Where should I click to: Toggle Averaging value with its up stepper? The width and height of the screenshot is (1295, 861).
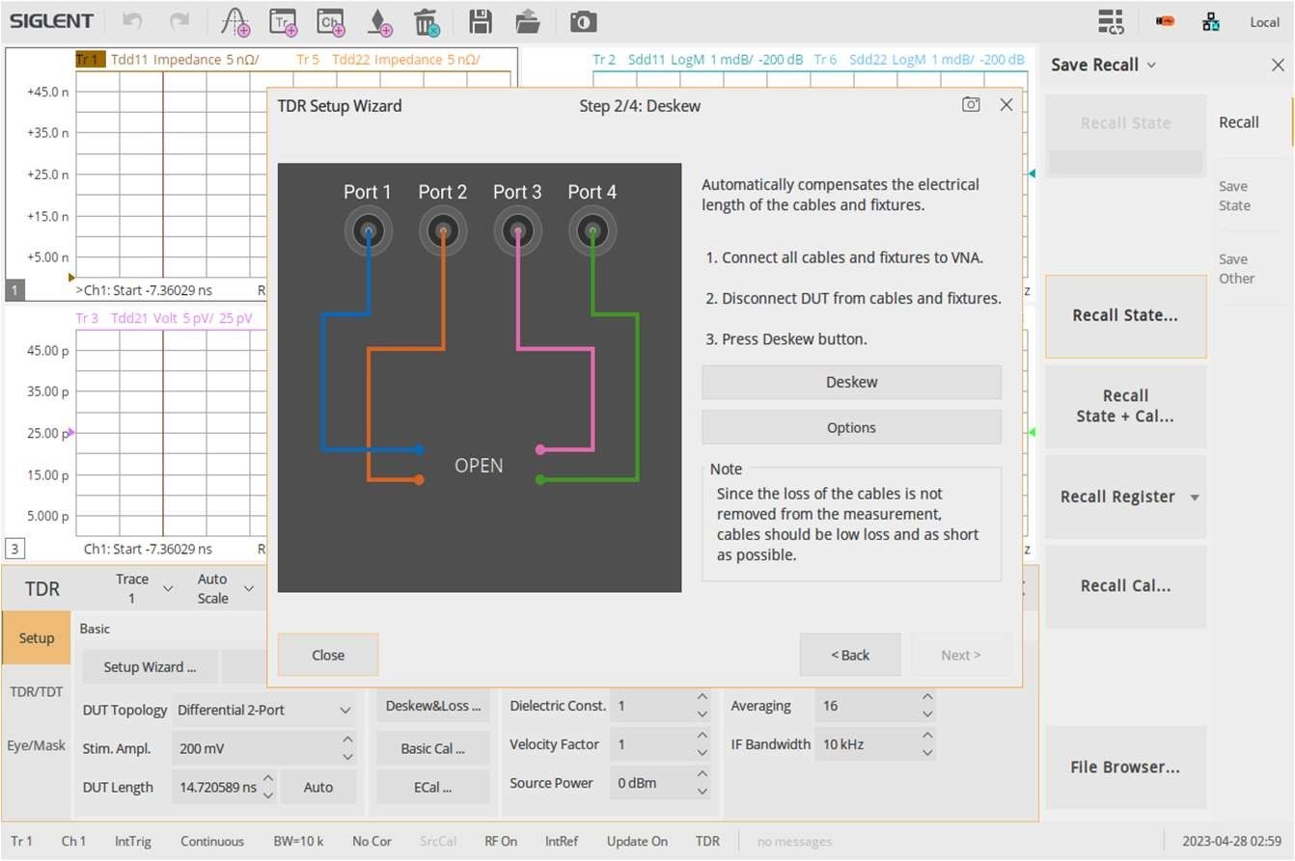click(924, 698)
